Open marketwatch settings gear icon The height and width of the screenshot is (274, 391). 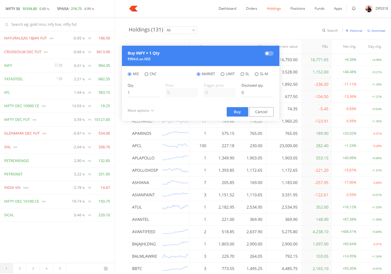(x=106, y=269)
